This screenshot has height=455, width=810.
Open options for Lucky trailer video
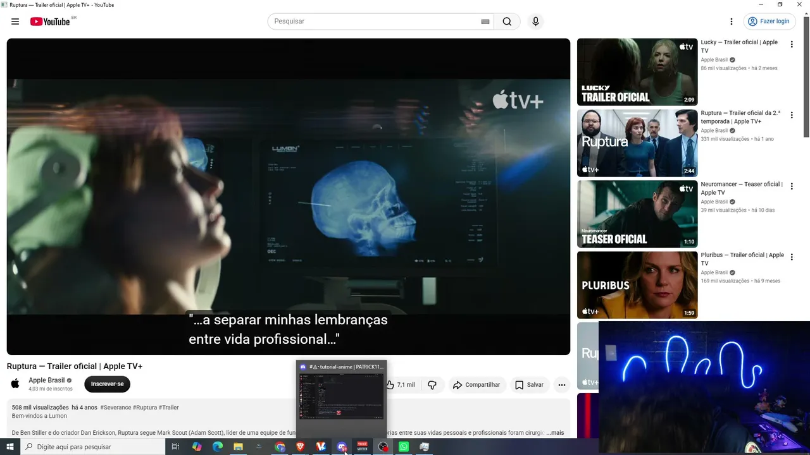click(x=792, y=44)
